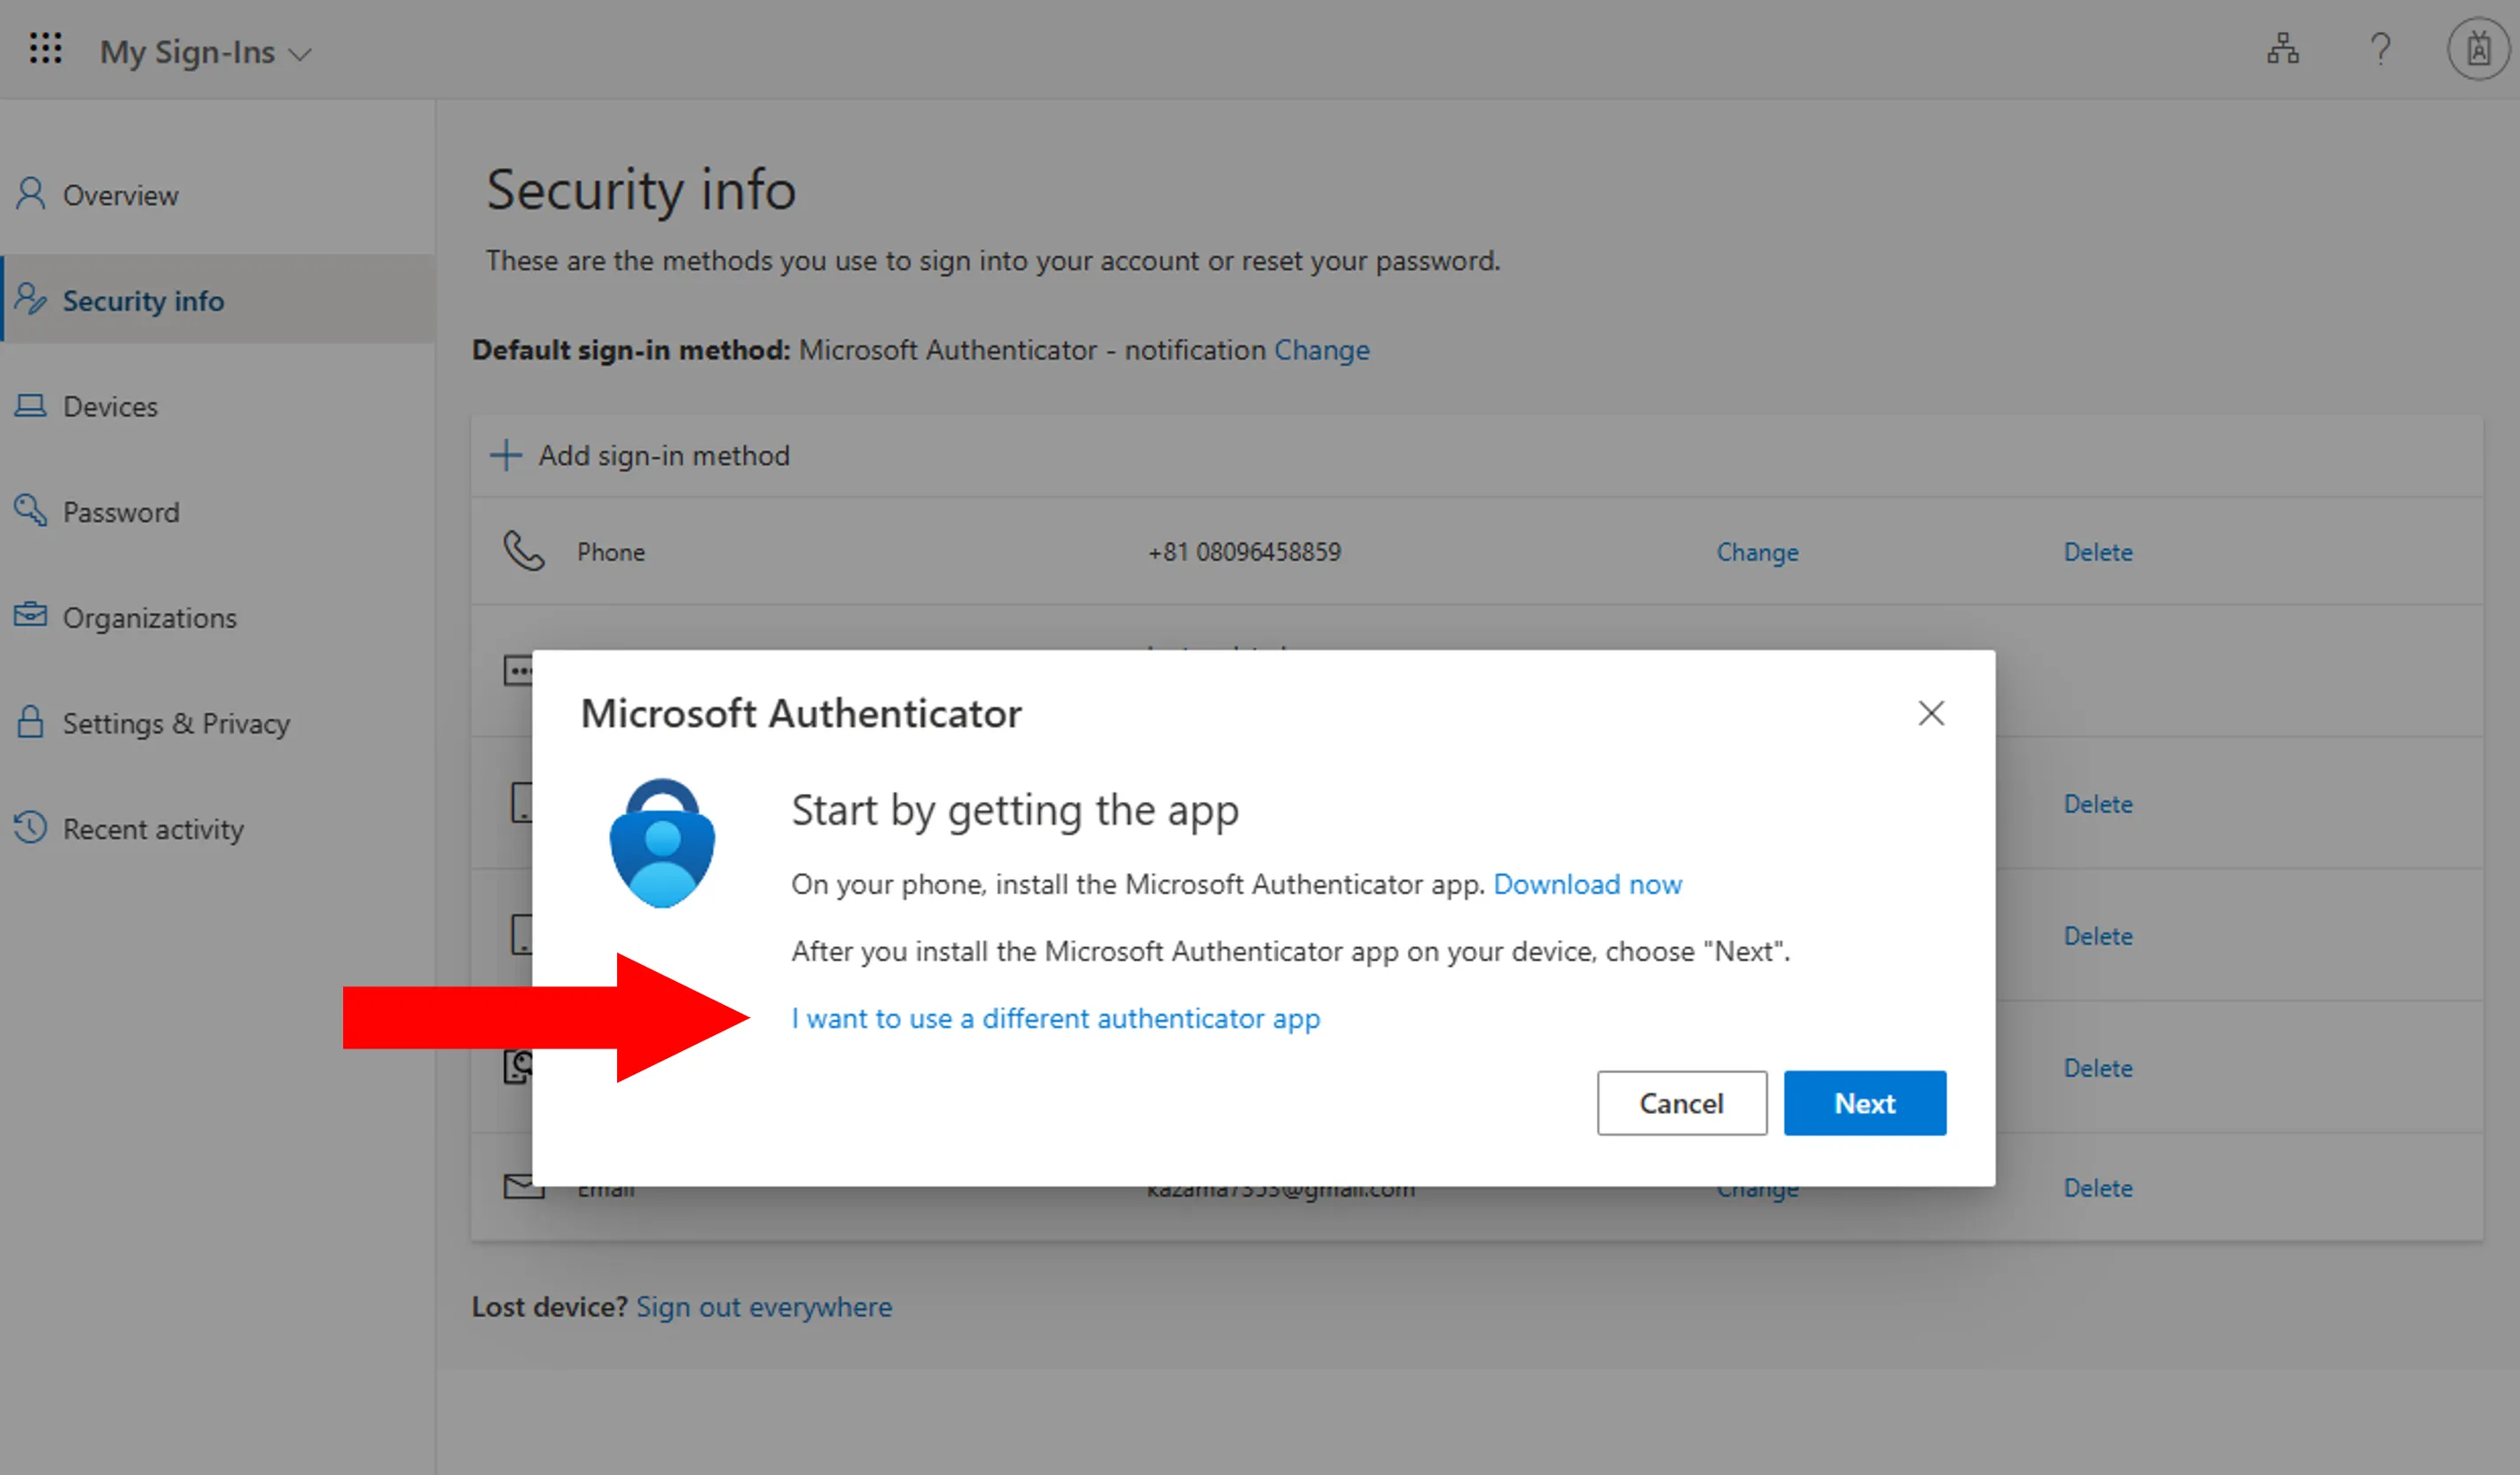Change the default sign-in method
Viewport: 2520px width, 1475px height.
coord(1321,350)
